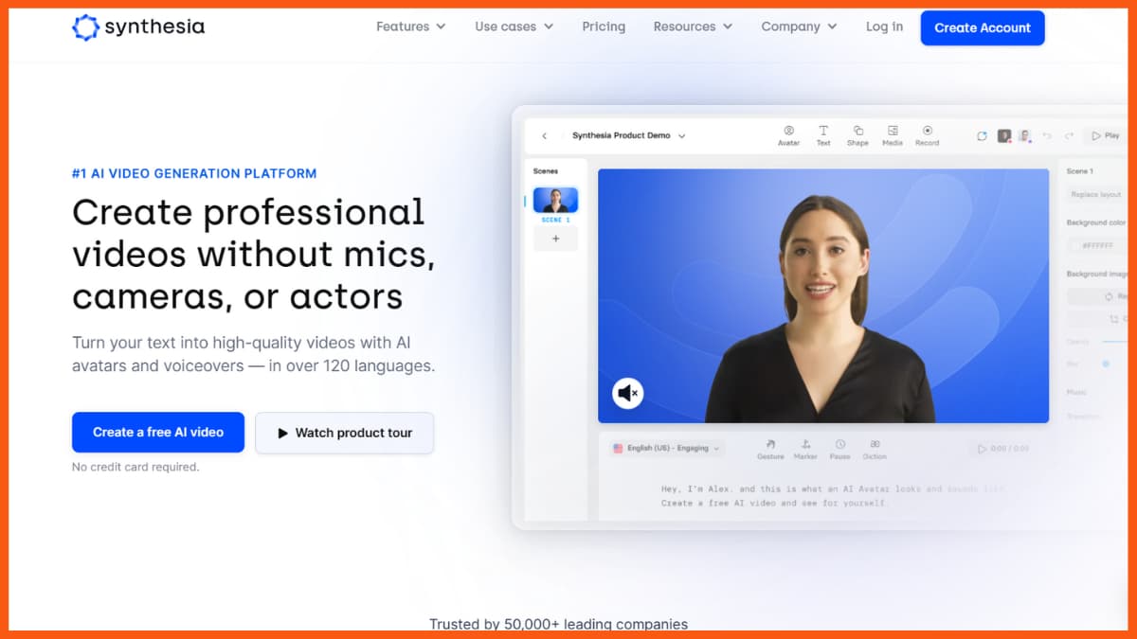
Task: Click the "Scenes" panel heading
Action: [546, 171]
